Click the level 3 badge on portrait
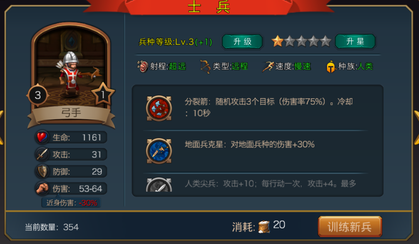Viewport: 419px width, 244px height. [x=38, y=95]
